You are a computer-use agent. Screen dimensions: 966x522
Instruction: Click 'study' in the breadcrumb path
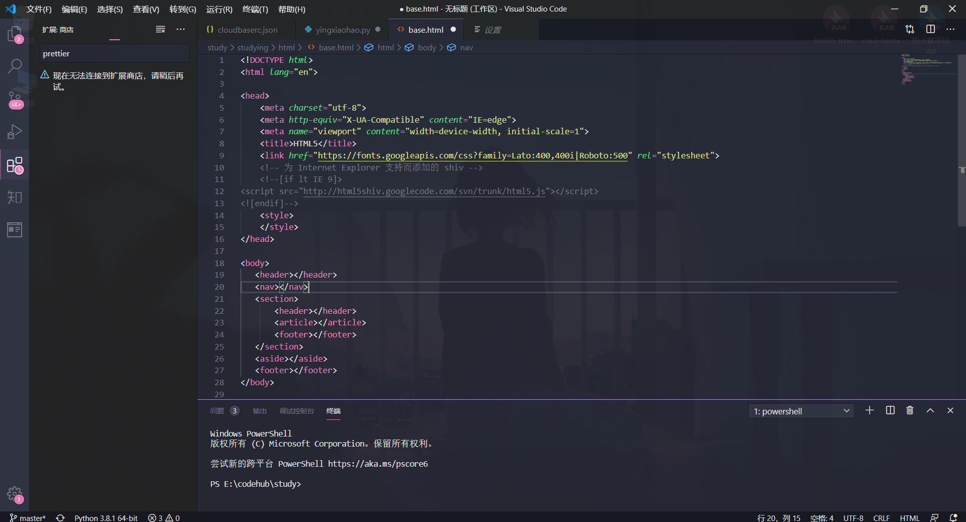pyautogui.click(x=217, y=47)
